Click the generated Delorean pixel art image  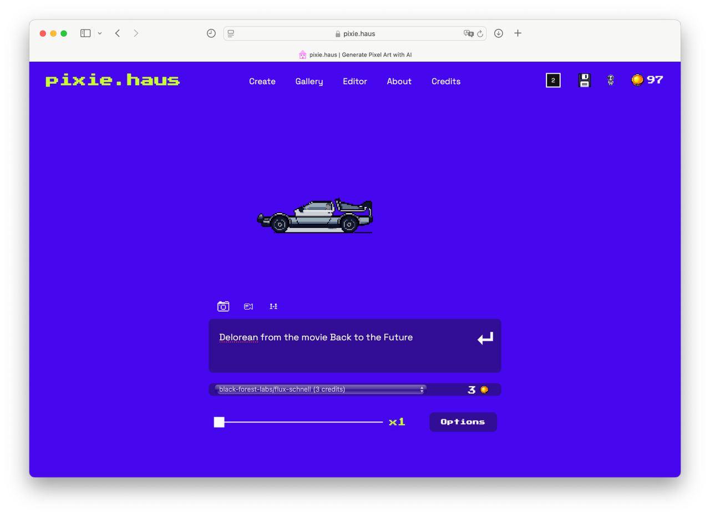coord(315,216)
